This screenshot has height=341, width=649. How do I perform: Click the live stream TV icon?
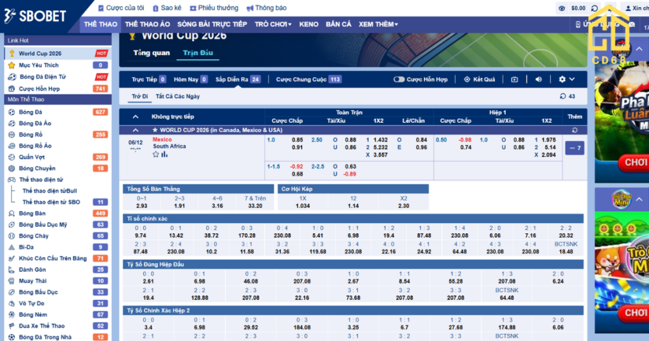pyautogui.click(x=515, y=79)
